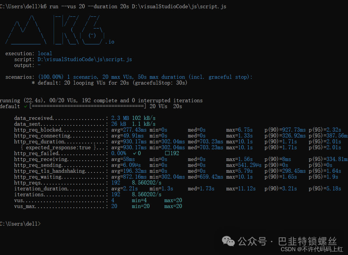Image resolution: width=348 pixels, height=255 pixels.
Task: Click the script path in the 'script:' row
Action: click(85, 59)
